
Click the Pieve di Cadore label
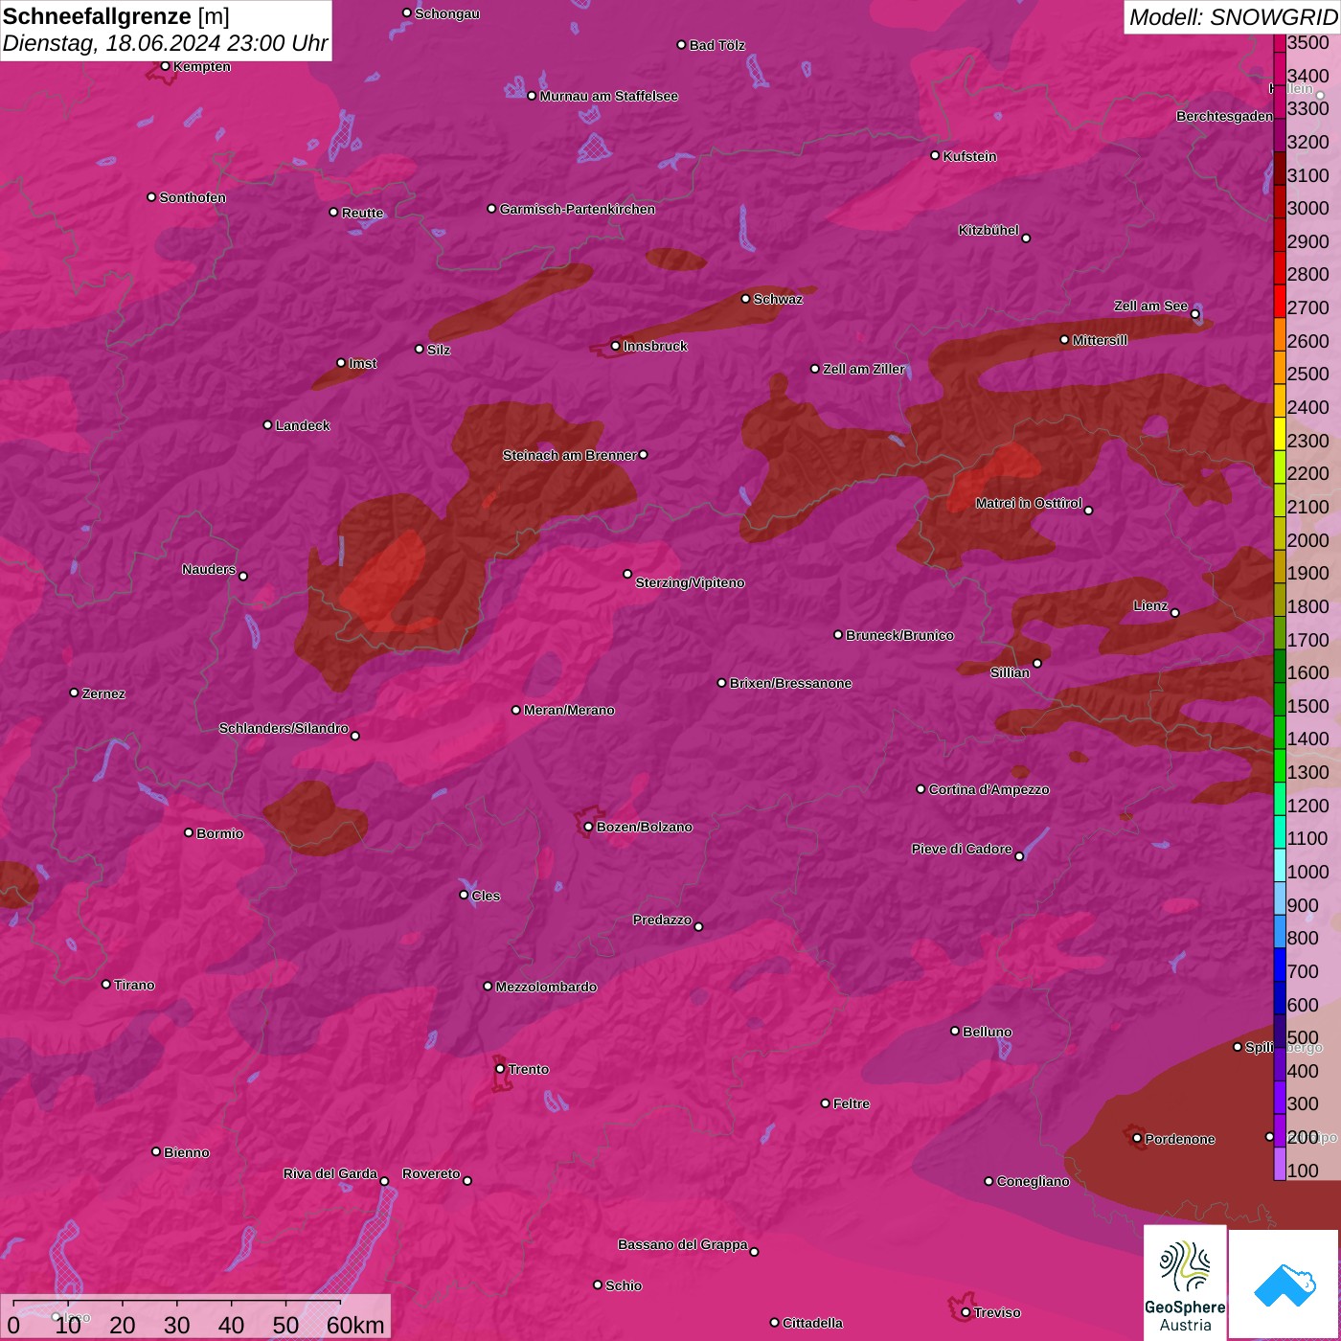tap(962, 849)
